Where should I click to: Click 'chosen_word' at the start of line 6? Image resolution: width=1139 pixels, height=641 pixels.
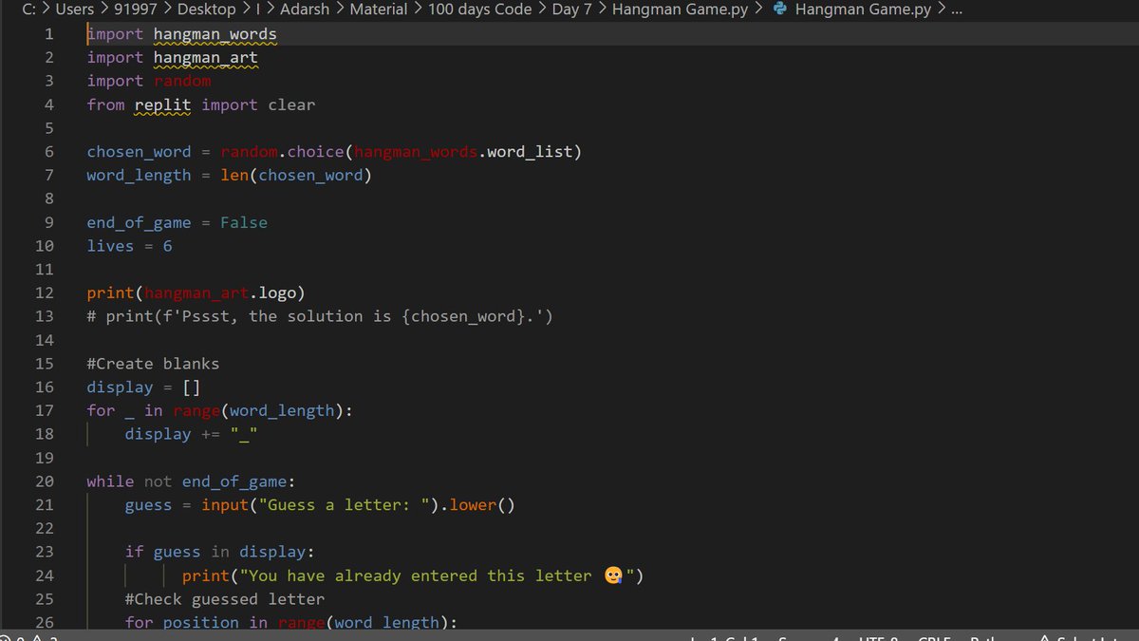[139, 152]
